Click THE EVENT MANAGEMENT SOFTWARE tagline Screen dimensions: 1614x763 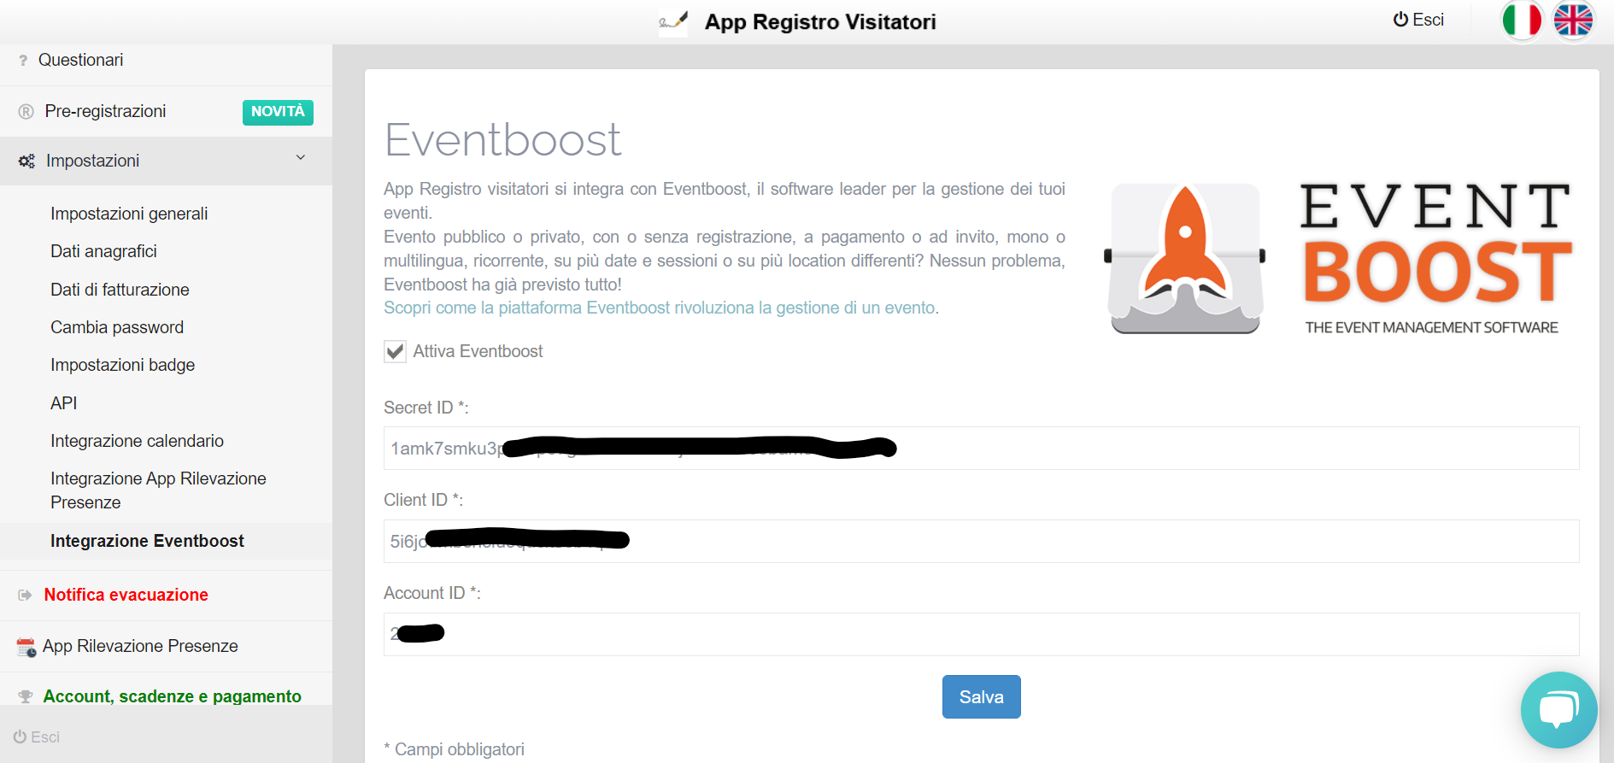click(x=1431, y=328)
